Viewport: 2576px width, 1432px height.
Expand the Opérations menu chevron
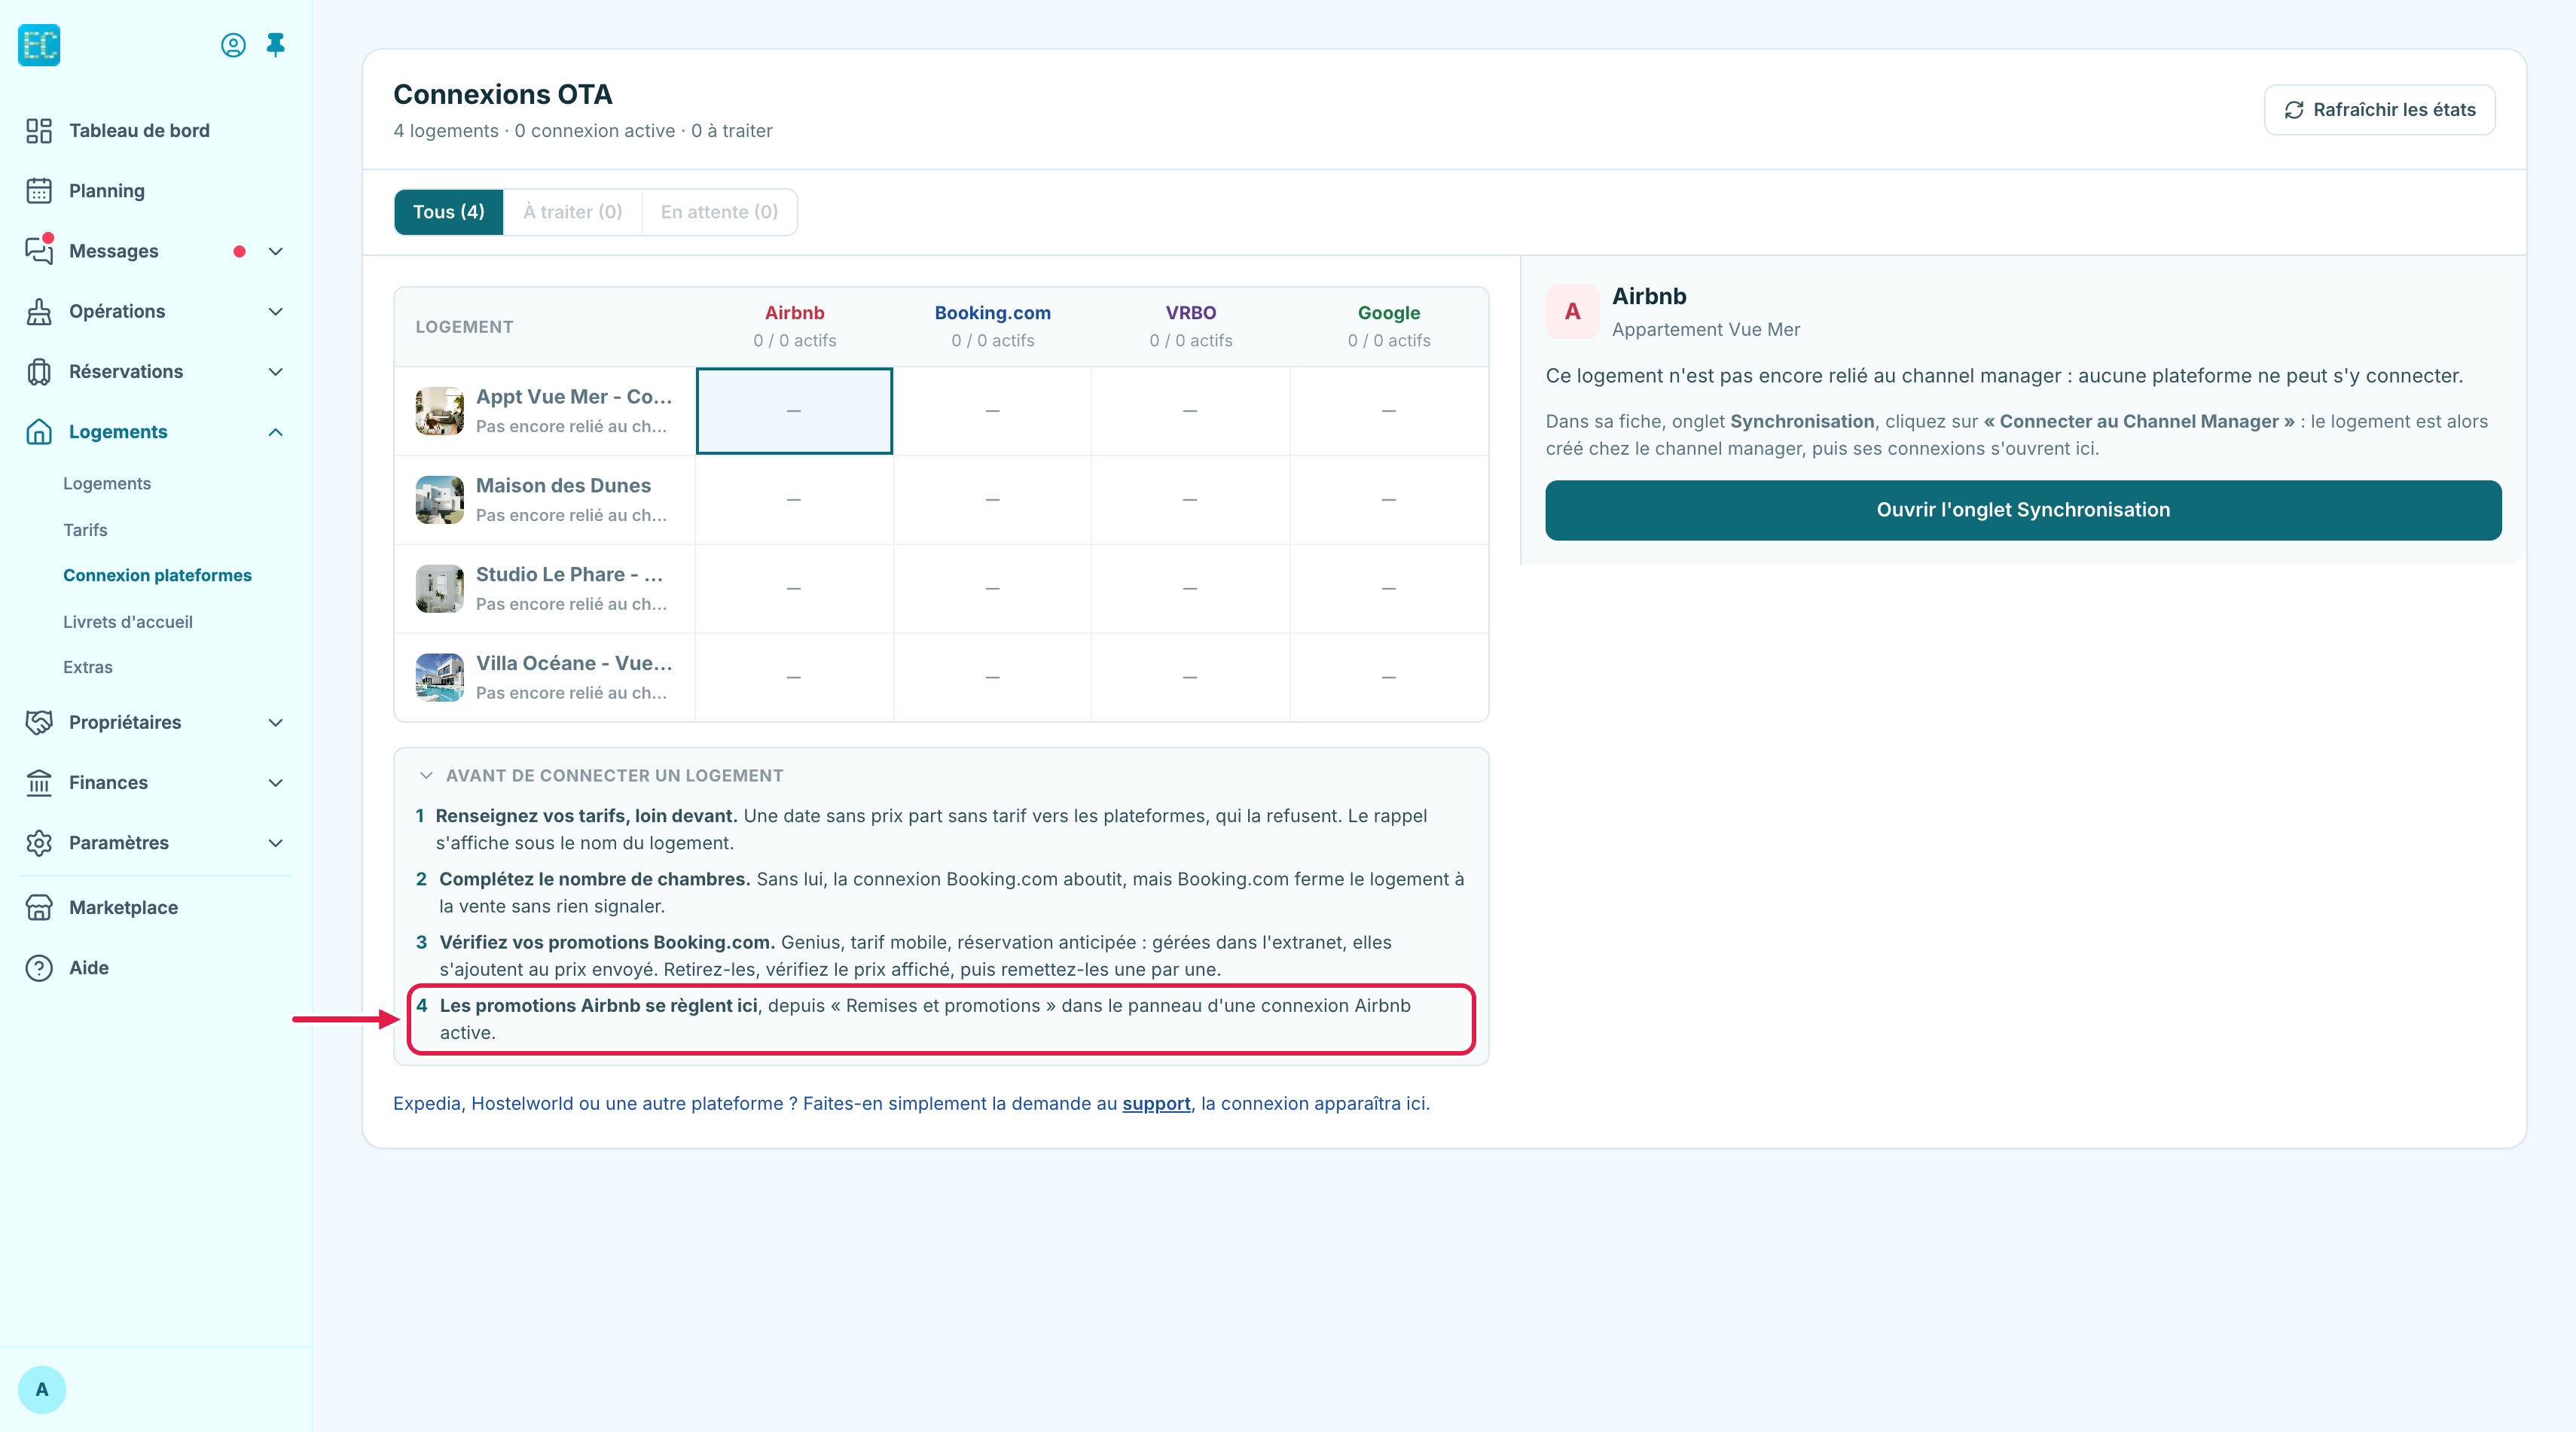276,312
